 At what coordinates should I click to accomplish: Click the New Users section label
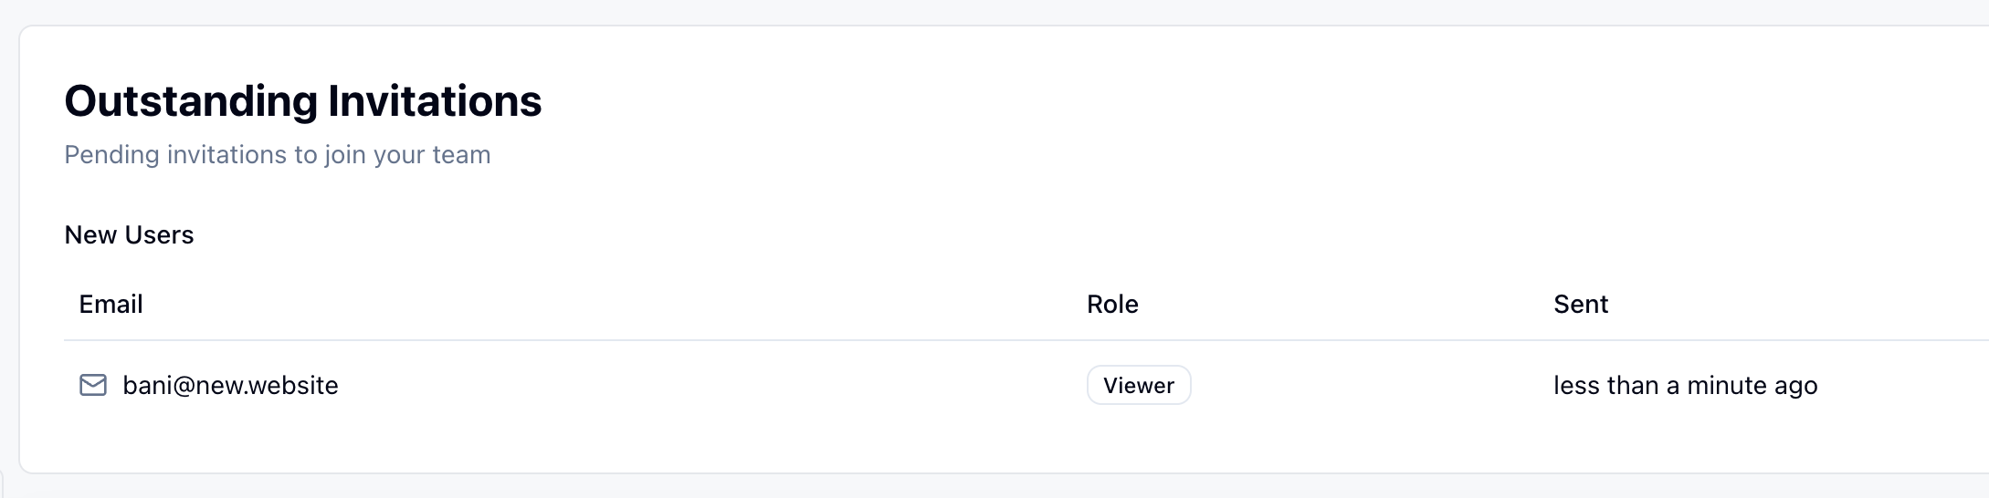point(129,234)
